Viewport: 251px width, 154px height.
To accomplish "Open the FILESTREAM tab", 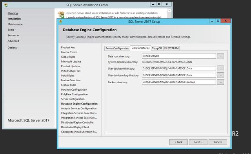I will point(171,48).
